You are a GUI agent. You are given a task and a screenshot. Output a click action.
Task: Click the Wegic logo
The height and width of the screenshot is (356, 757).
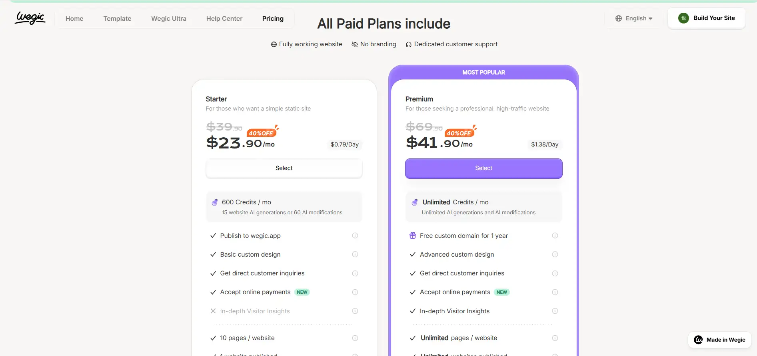point(30,18)
